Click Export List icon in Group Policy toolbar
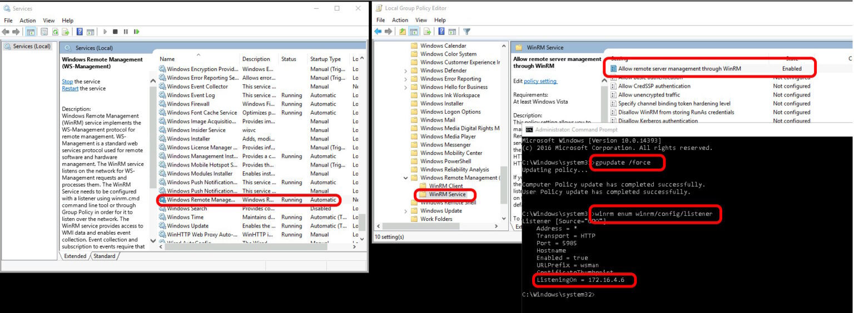854x313 pixels. (x=428, y=32)
